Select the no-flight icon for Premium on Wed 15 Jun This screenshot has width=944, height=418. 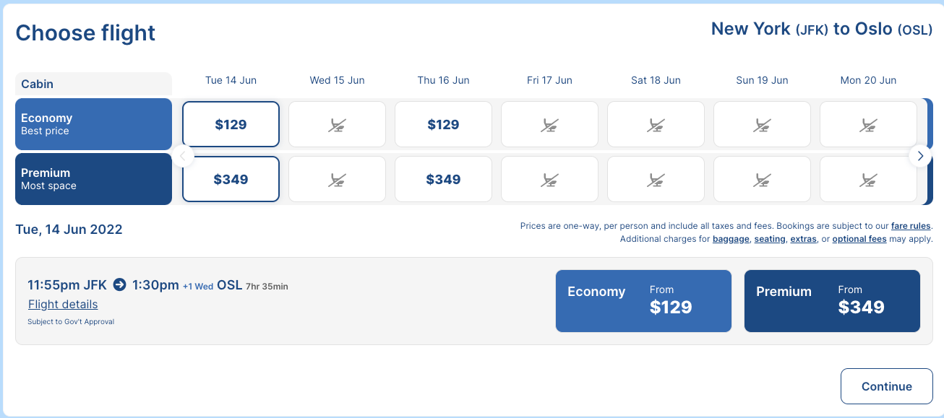pyautogui.click(x=337, y=179)
